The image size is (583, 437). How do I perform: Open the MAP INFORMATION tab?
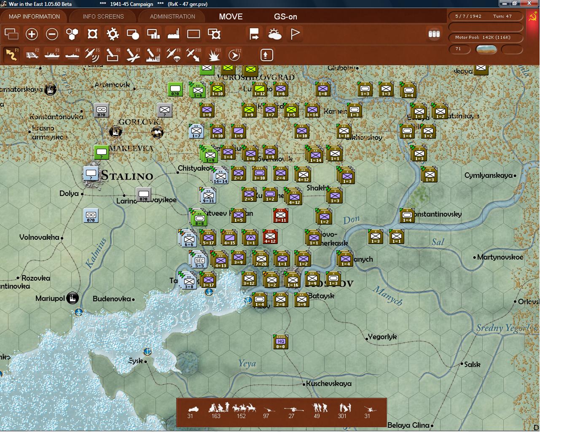coord(34,16)
